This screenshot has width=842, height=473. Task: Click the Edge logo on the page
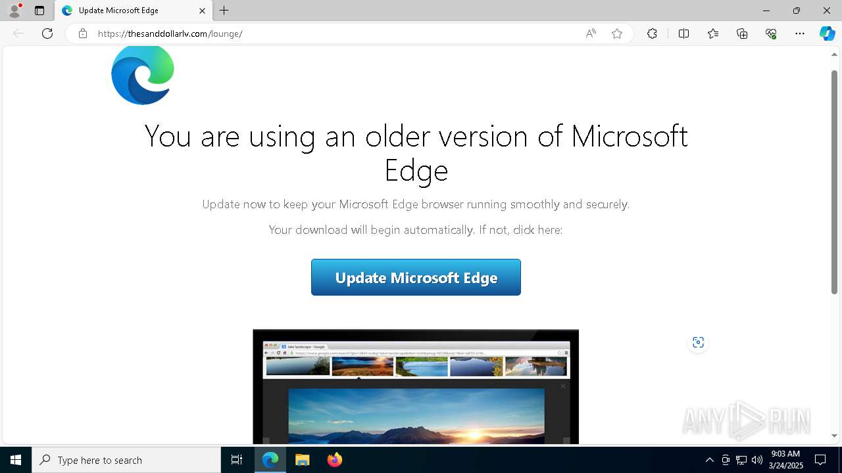143,75
